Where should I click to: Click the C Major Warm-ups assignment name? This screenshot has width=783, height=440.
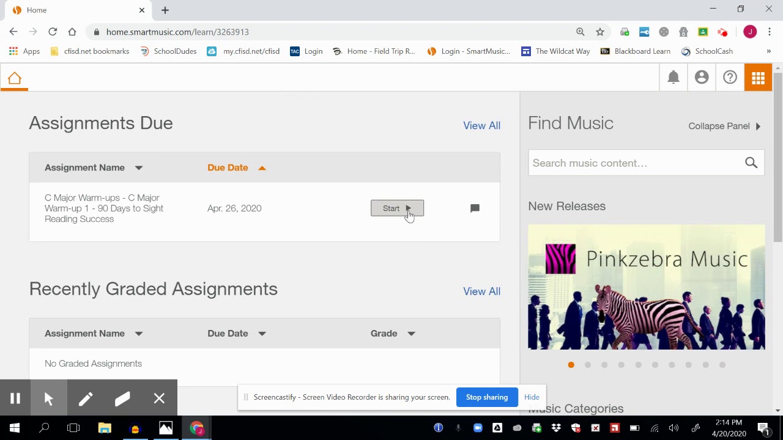(104, 208)
